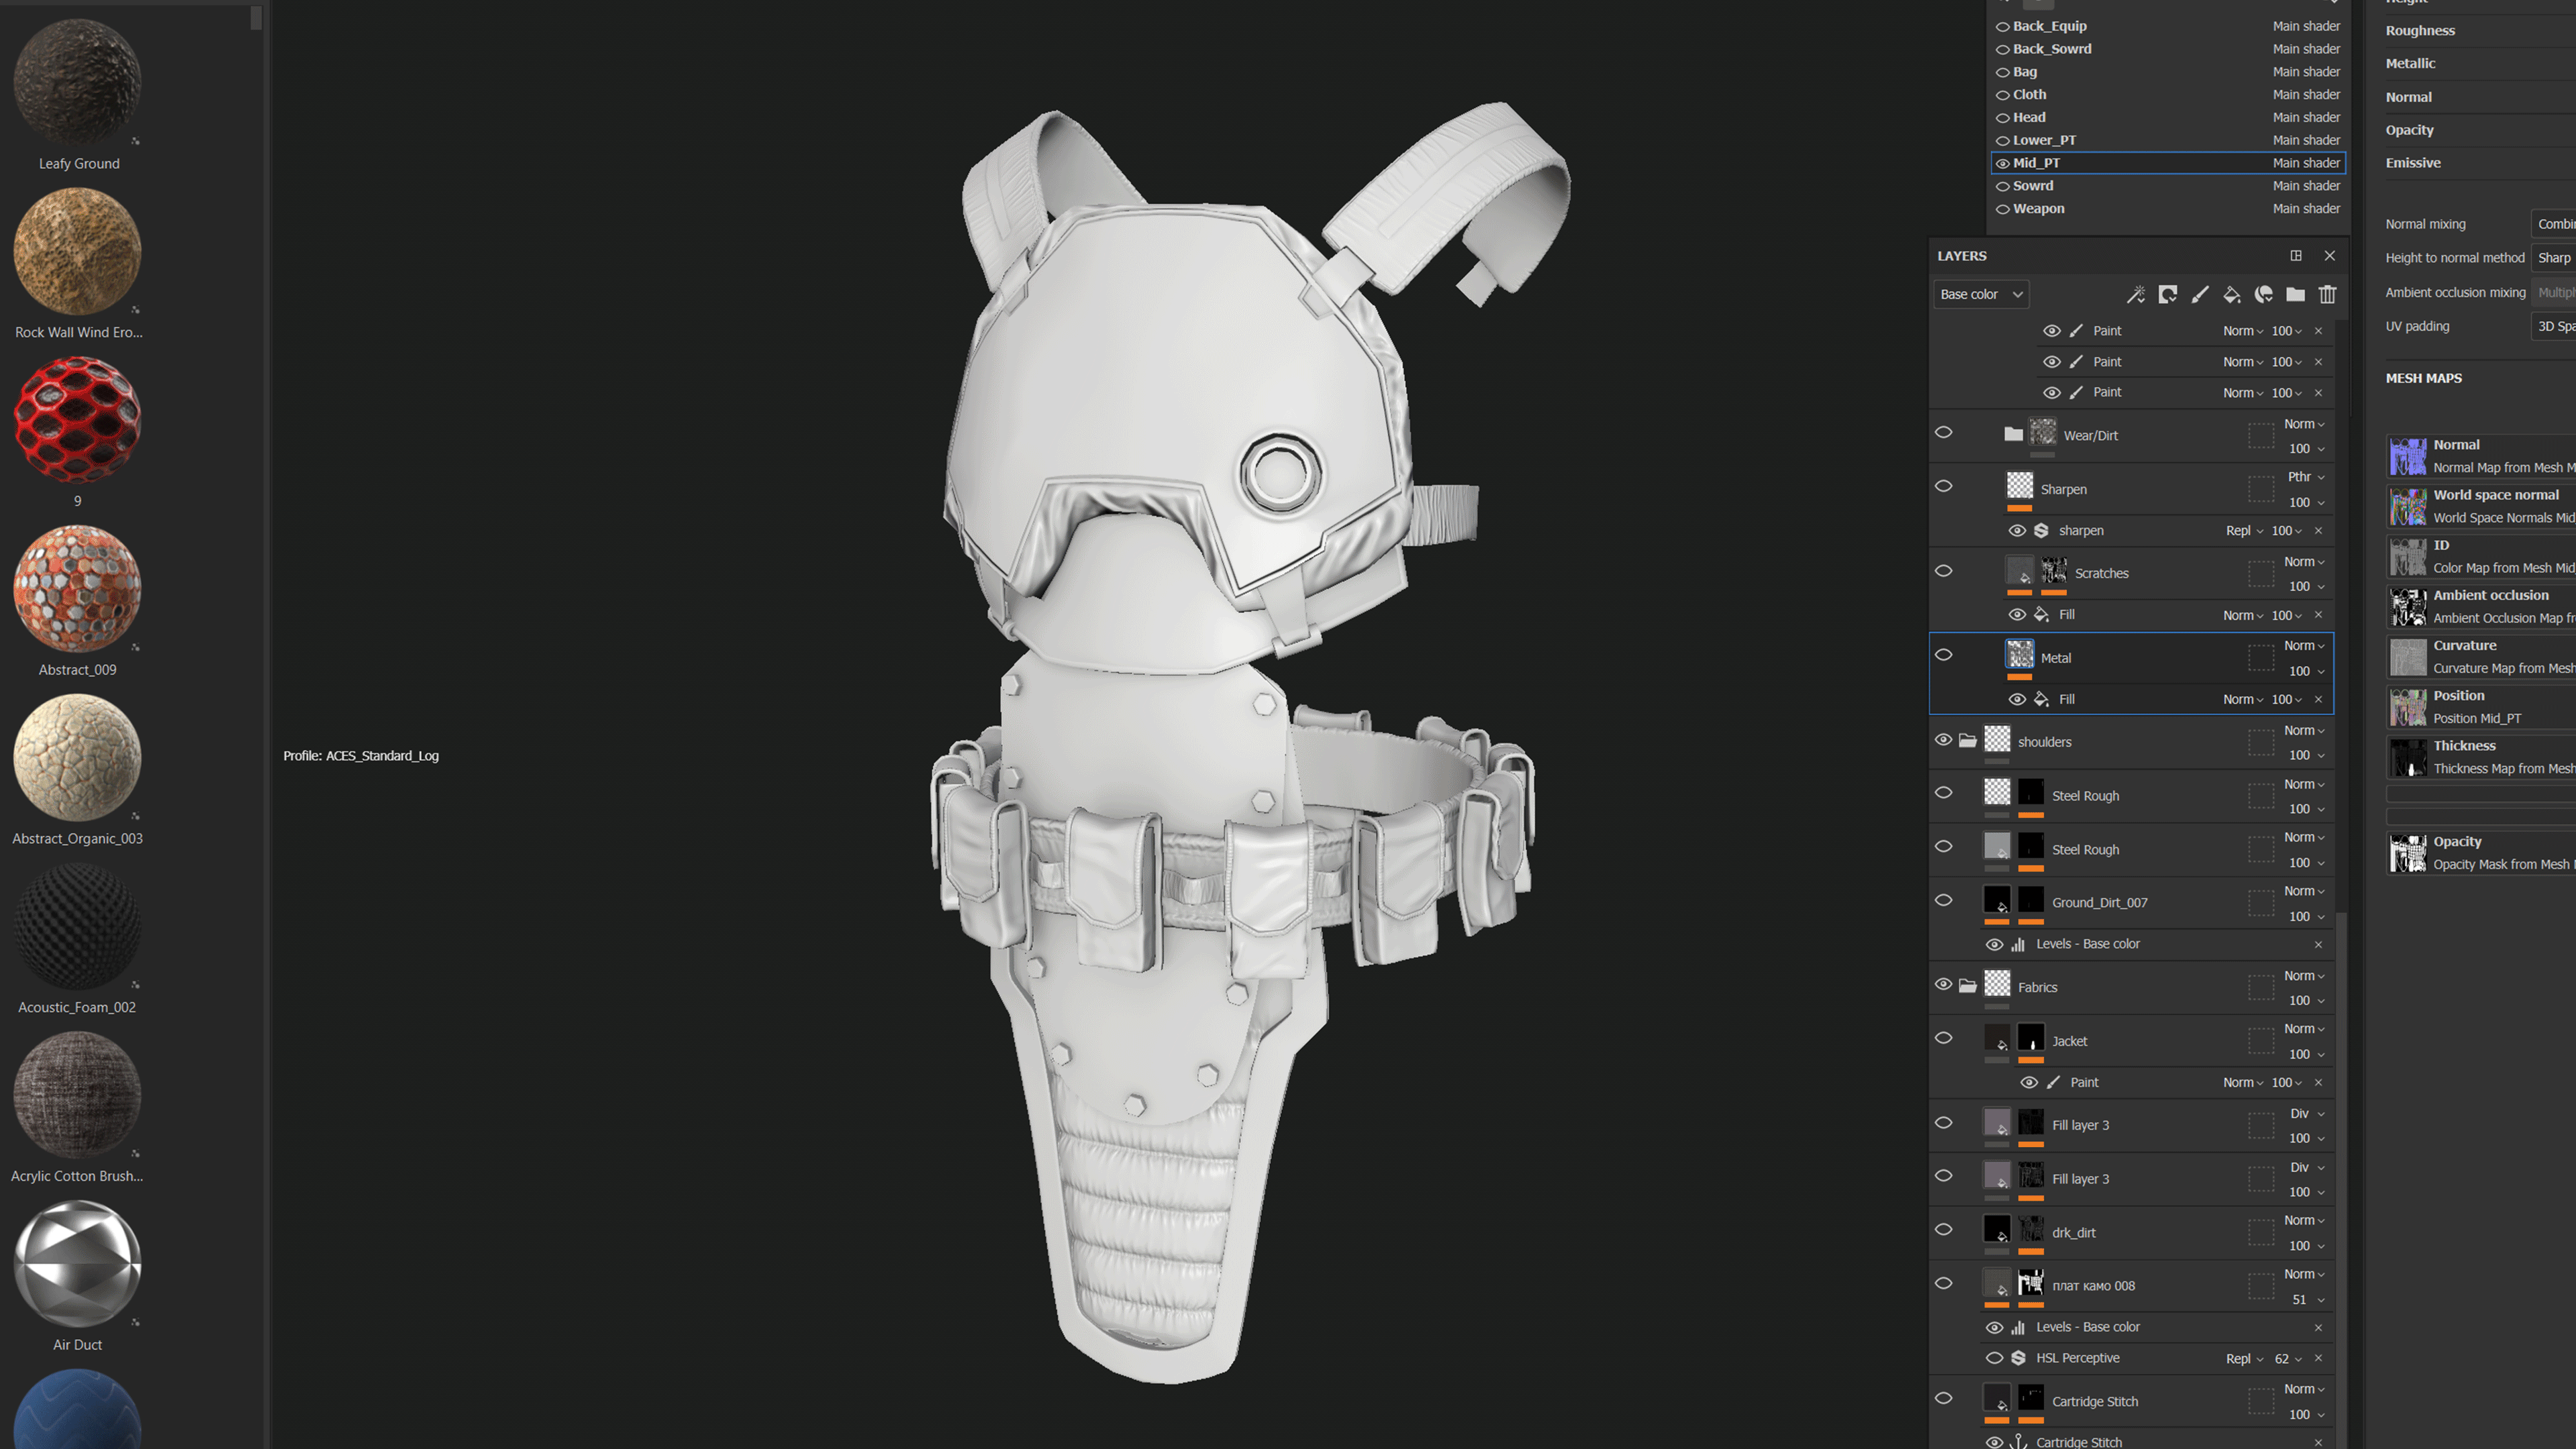Delete the selected layer using the trash icon
The width and height of the screenshot is (2576, 1449).
click(x=2327, y=294)
